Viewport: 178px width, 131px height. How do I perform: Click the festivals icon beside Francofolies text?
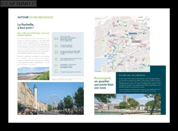tap(56, 38)
